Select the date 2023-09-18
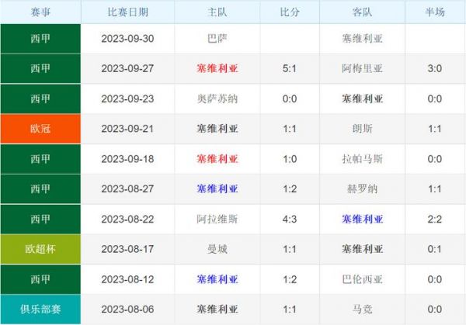The height and width of the screenshot is (325, 466). (x=127, y=159)
